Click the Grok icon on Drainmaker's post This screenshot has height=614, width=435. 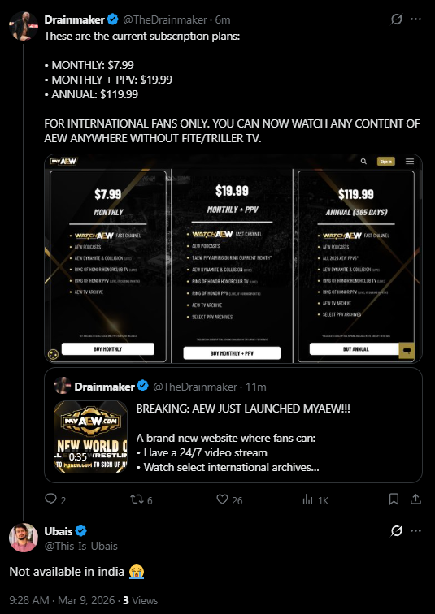tap(397, 19)
